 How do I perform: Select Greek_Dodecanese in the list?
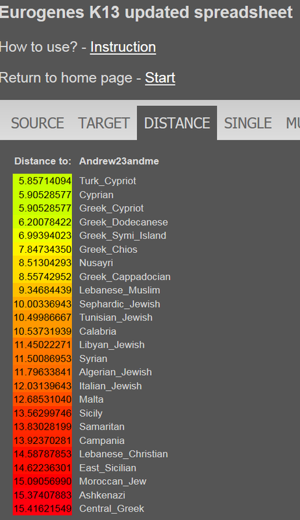point(123,222)
